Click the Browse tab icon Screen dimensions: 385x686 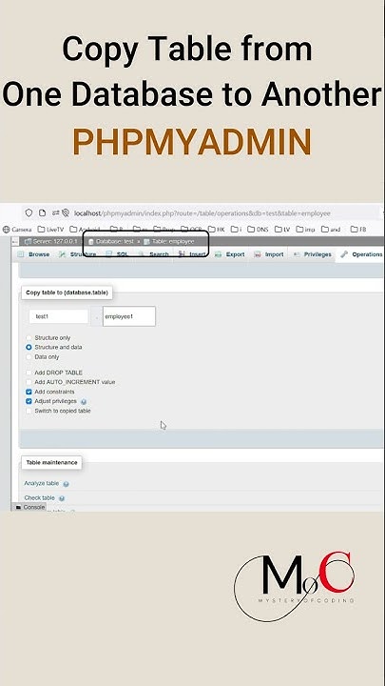point(21,254)
